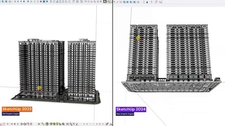Select the Pan hand tool in SketchUp 2024 toolbar
Screen dimensions: 225x126
(114, 2)
